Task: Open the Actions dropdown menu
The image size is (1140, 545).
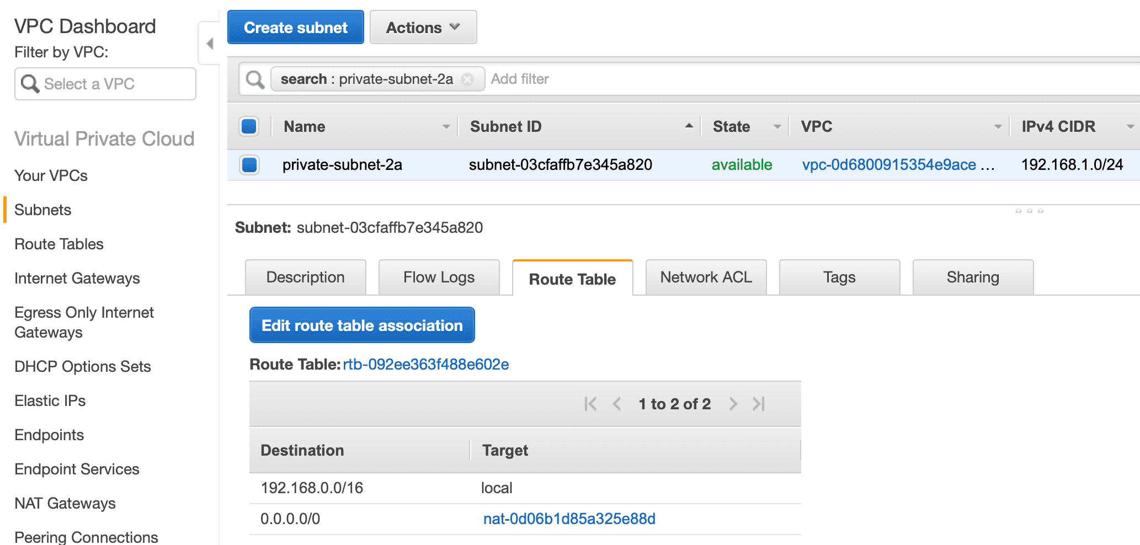Action: pos(423,28)
